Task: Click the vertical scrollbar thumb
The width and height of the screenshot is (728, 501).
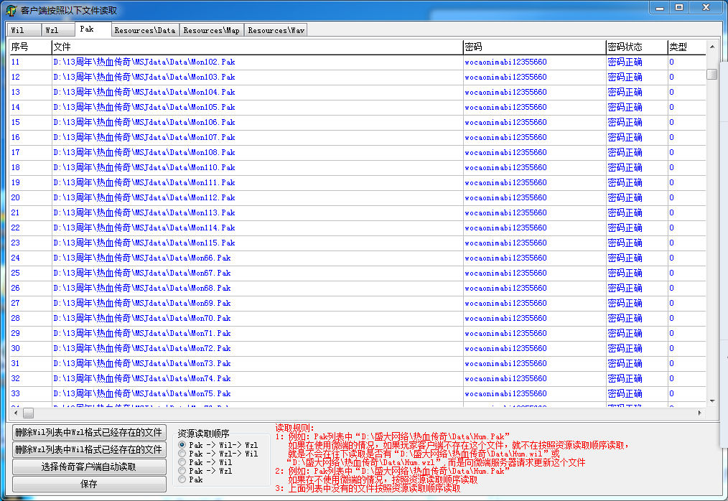Action: point(712,75)
